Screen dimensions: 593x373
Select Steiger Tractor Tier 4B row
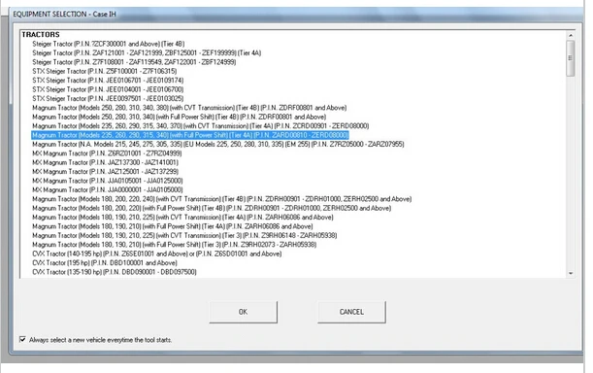tap(109, 44)
